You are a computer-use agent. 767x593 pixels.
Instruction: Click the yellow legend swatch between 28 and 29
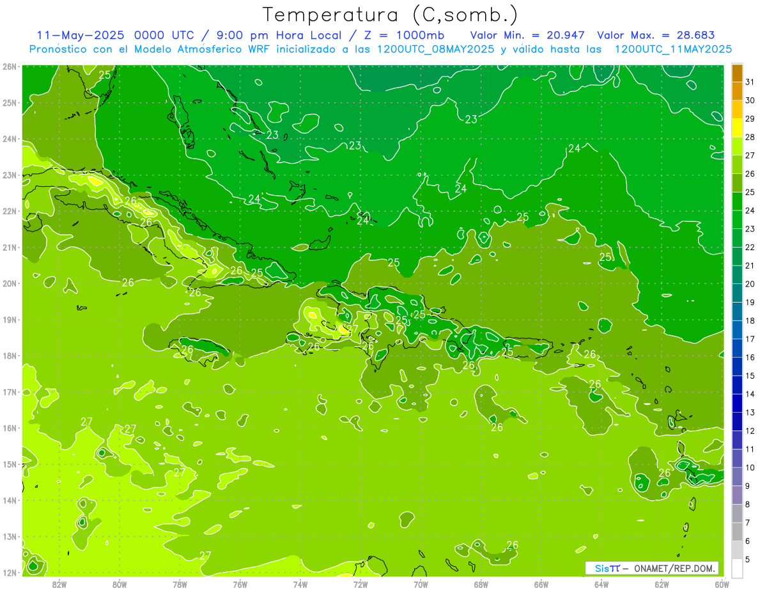[737, 128]
